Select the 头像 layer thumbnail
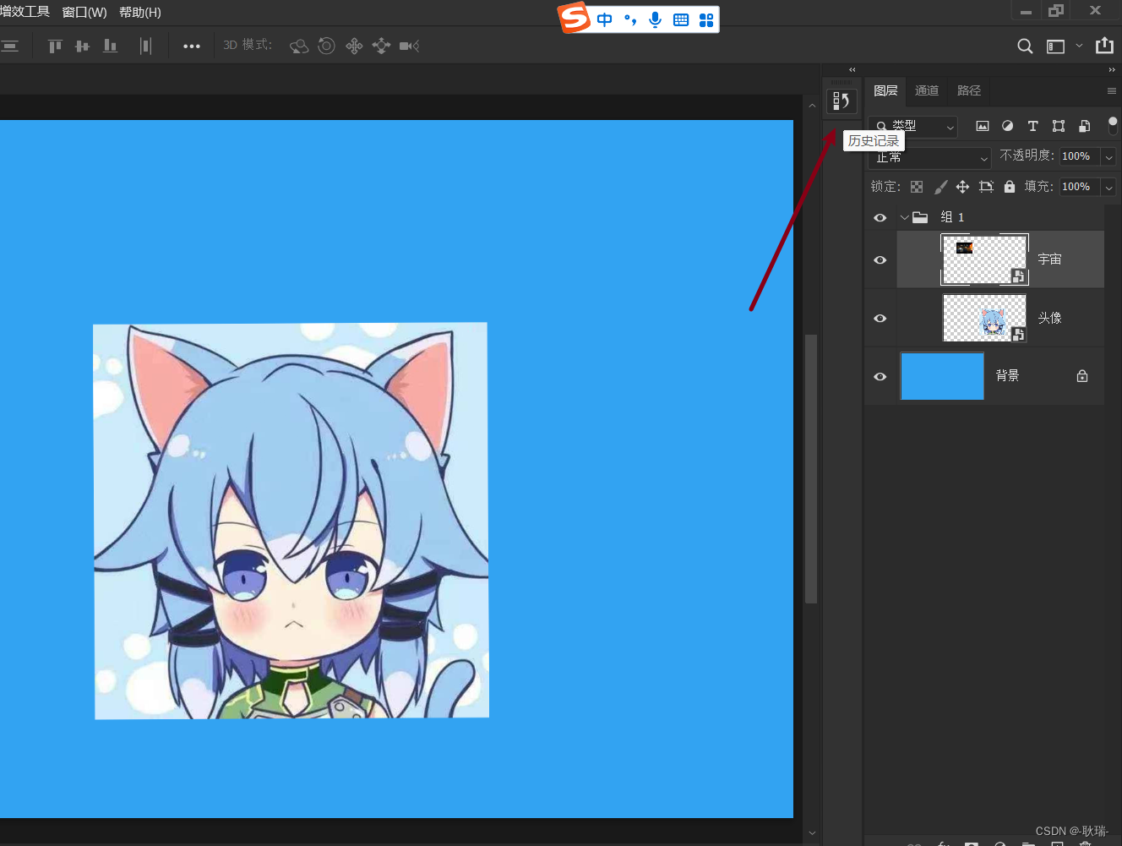 click(x=984, y=318)
